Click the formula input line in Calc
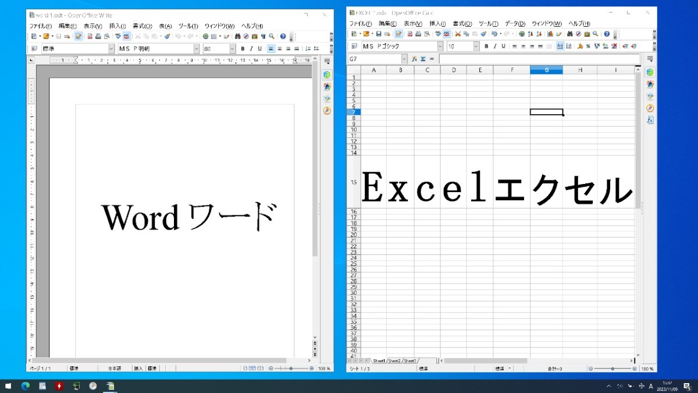Image resolution: width=698 pixels, height=393 pixels. pyautogui.click(x=539, y=59)
